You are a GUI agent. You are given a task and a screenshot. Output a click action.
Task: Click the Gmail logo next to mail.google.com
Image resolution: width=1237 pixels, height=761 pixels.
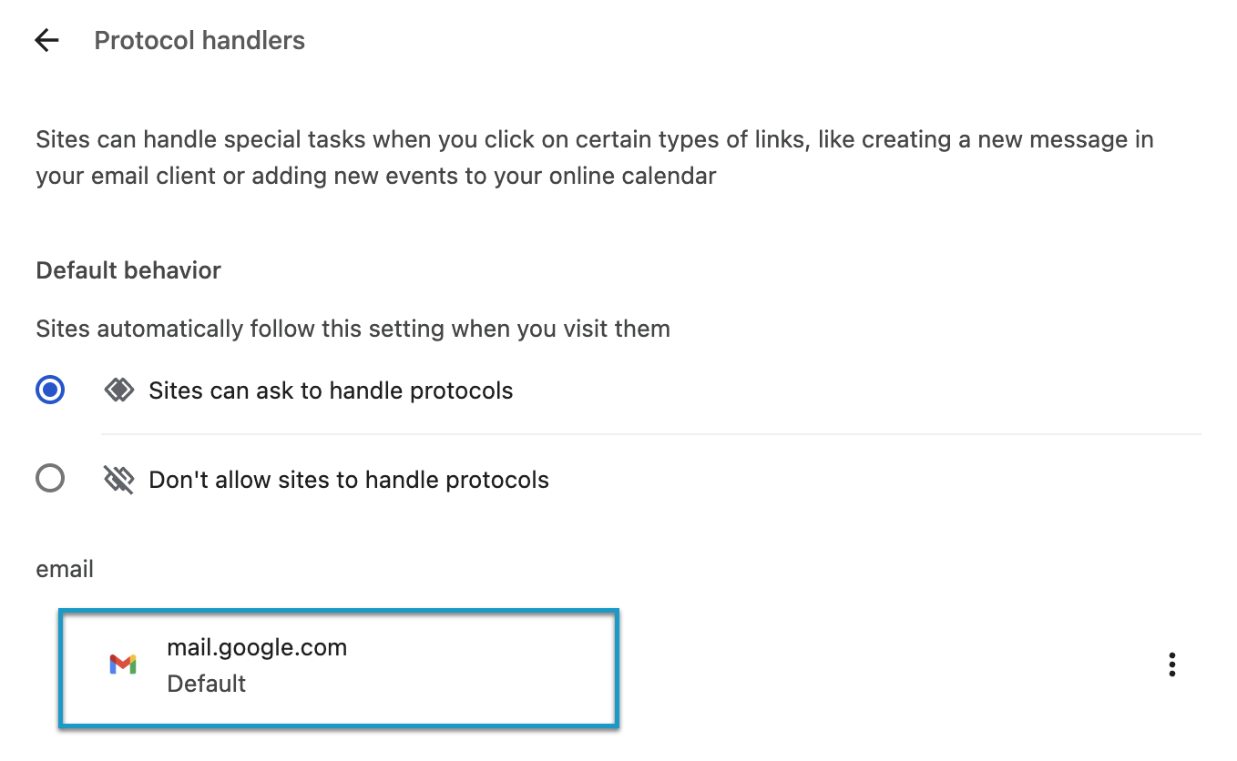[124, 665]
